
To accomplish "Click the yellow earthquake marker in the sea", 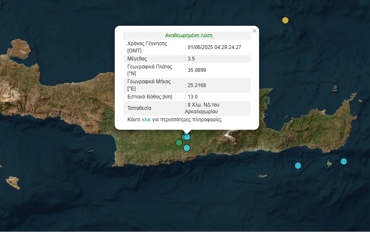I will tap(285, 20).
